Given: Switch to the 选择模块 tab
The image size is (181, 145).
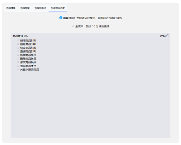Looking at the screenshot, I should 11,8.
